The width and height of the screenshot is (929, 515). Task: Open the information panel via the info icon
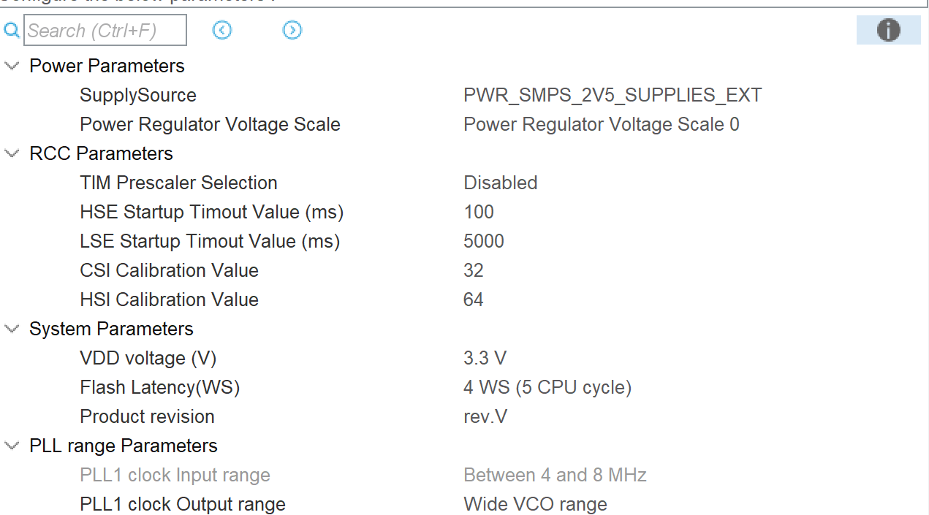tap(888, 30)
